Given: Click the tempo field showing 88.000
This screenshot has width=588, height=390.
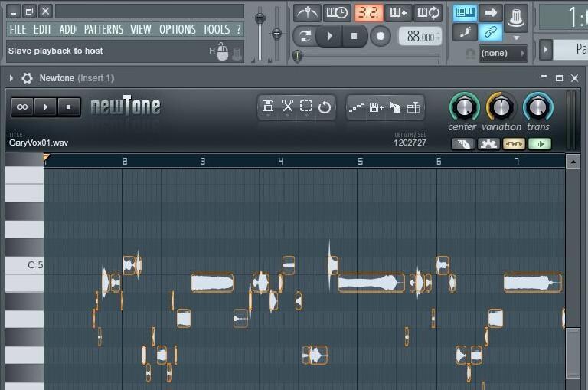Looking at the screenshot, I should pyautogui.click(x=420, y=37).
